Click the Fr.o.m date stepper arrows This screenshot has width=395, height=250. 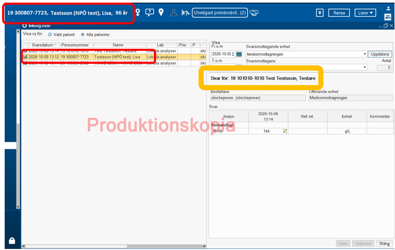233,54
